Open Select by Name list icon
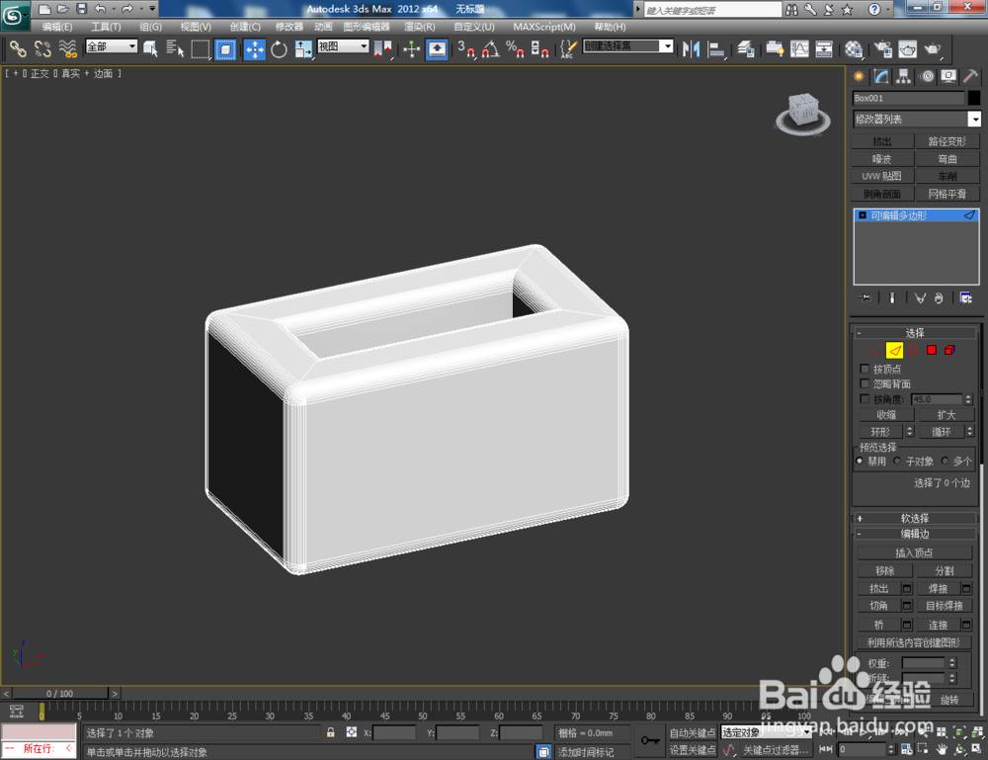 (175, 48)
